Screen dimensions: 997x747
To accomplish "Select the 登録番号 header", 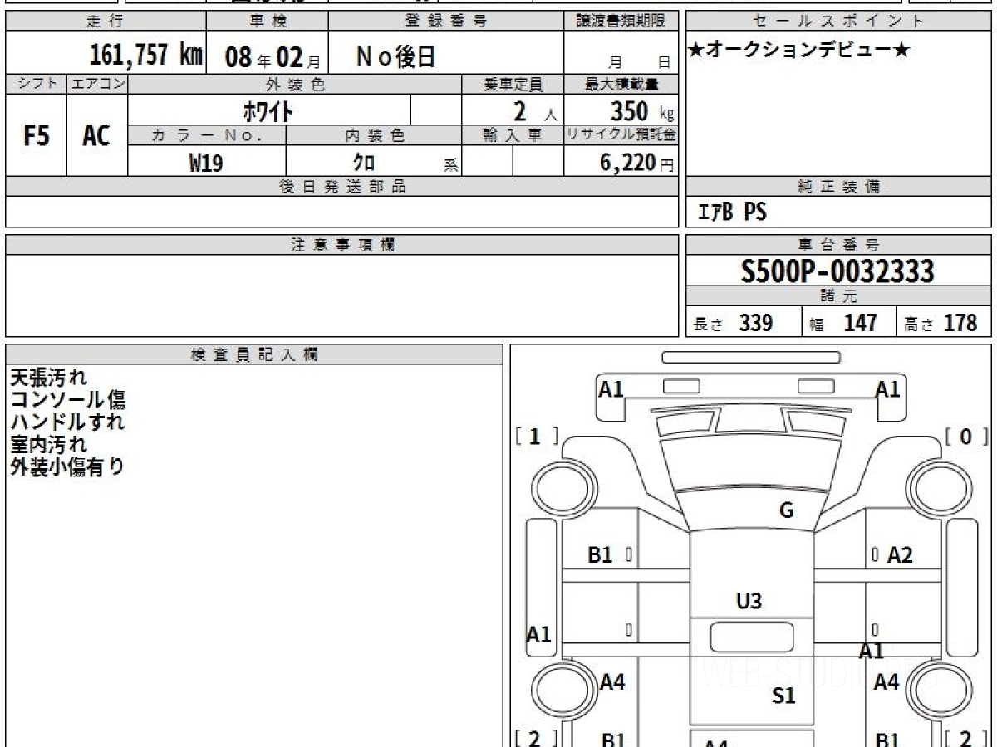I will [446, 22].
